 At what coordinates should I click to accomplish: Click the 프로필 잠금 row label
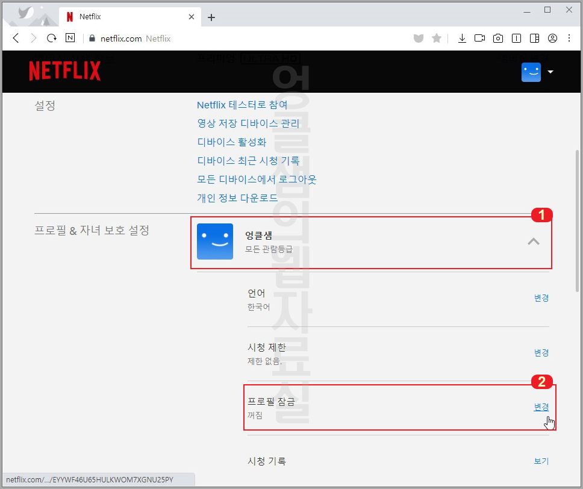pyautogui.click(x=271, y=402)
